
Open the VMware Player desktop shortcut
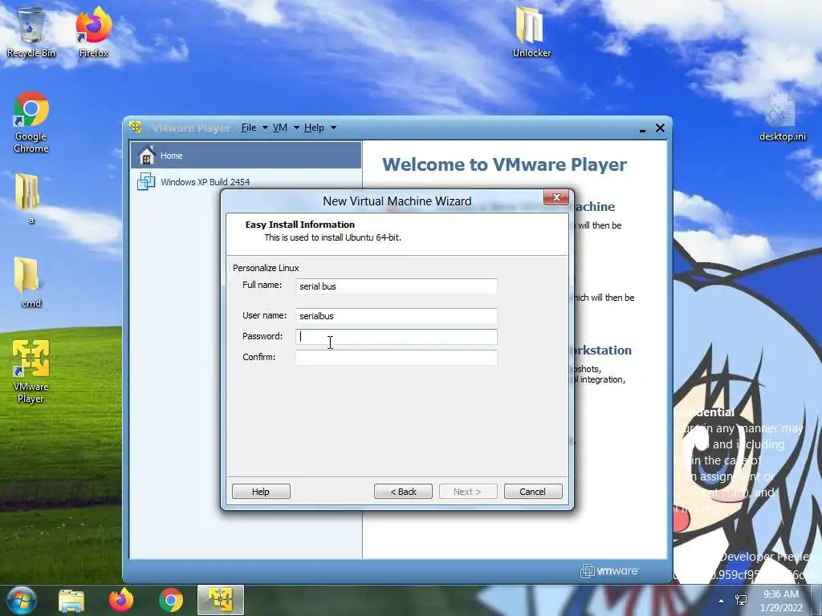tap(31, 371)
